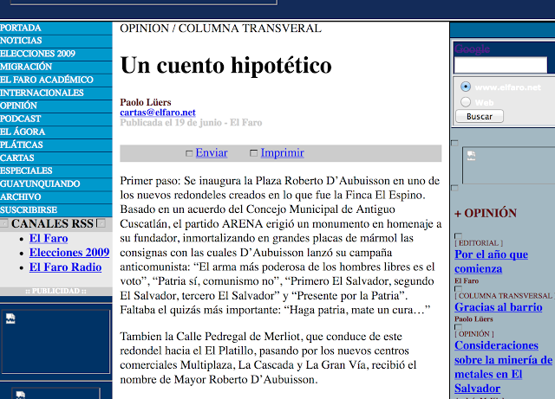
Task: Click the Google search input field
Action: click(x=500, y=65)
